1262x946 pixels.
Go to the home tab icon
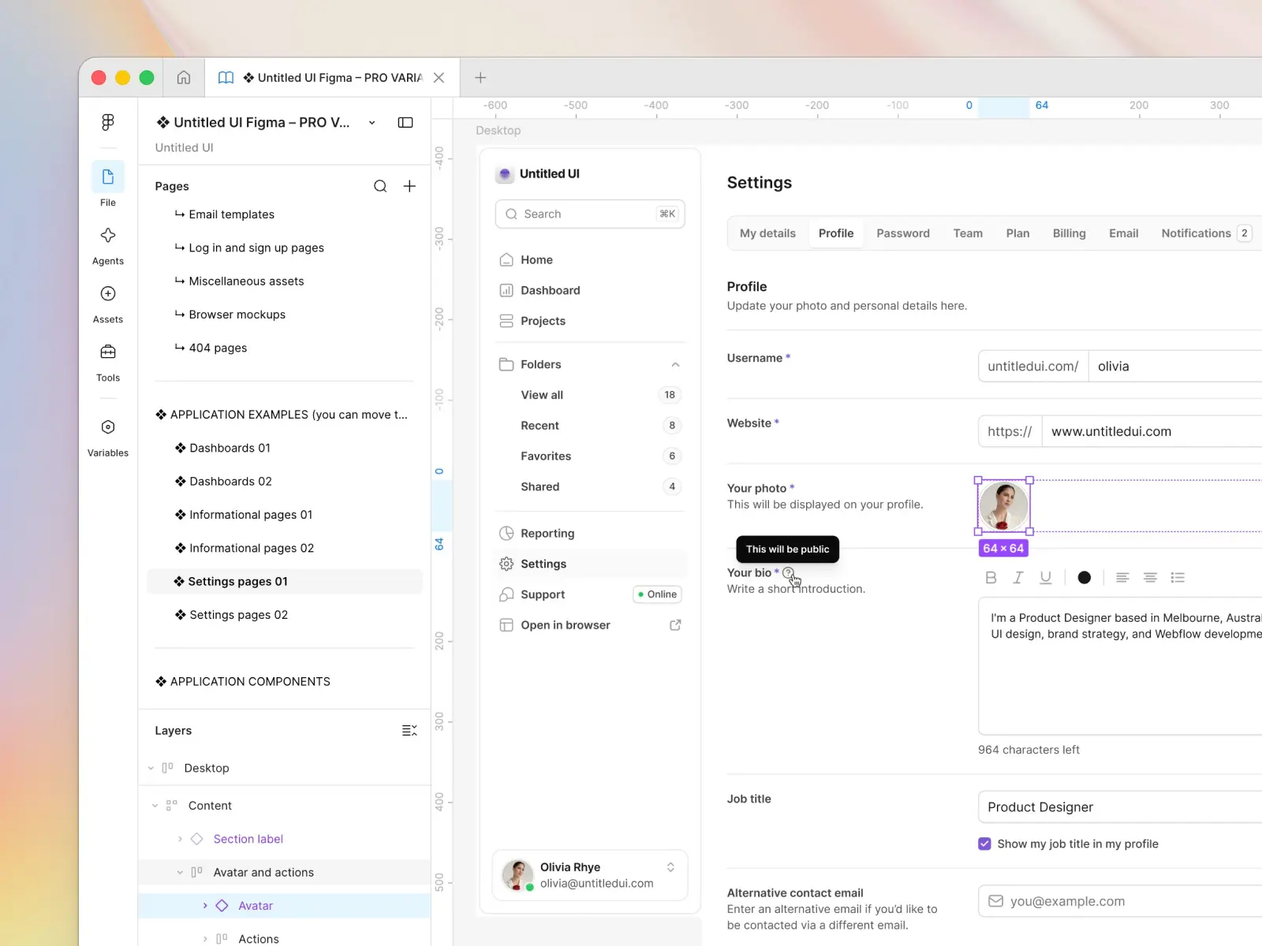coord(184,77)
